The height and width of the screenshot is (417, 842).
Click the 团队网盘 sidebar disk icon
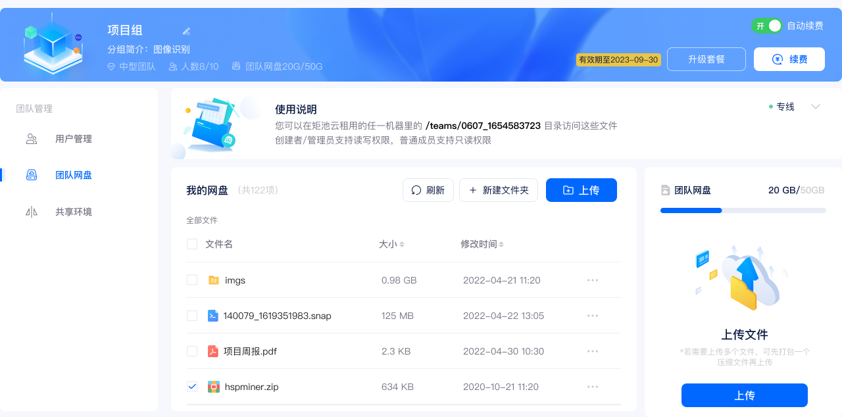tap(32, 175)
